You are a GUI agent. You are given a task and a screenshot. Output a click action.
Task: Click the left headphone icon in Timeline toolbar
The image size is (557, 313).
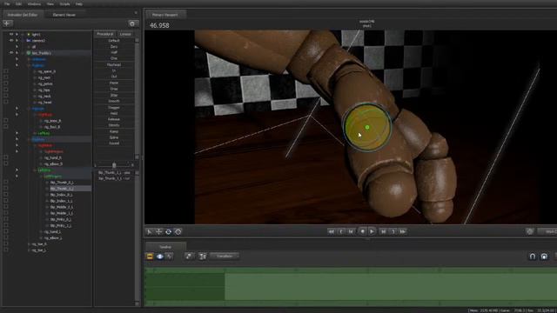point(532,256)
